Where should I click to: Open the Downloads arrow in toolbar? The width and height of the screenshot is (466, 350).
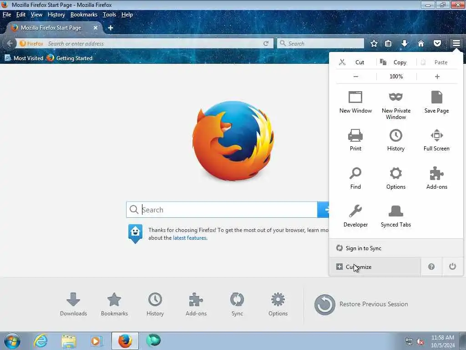tap(405, 43)
